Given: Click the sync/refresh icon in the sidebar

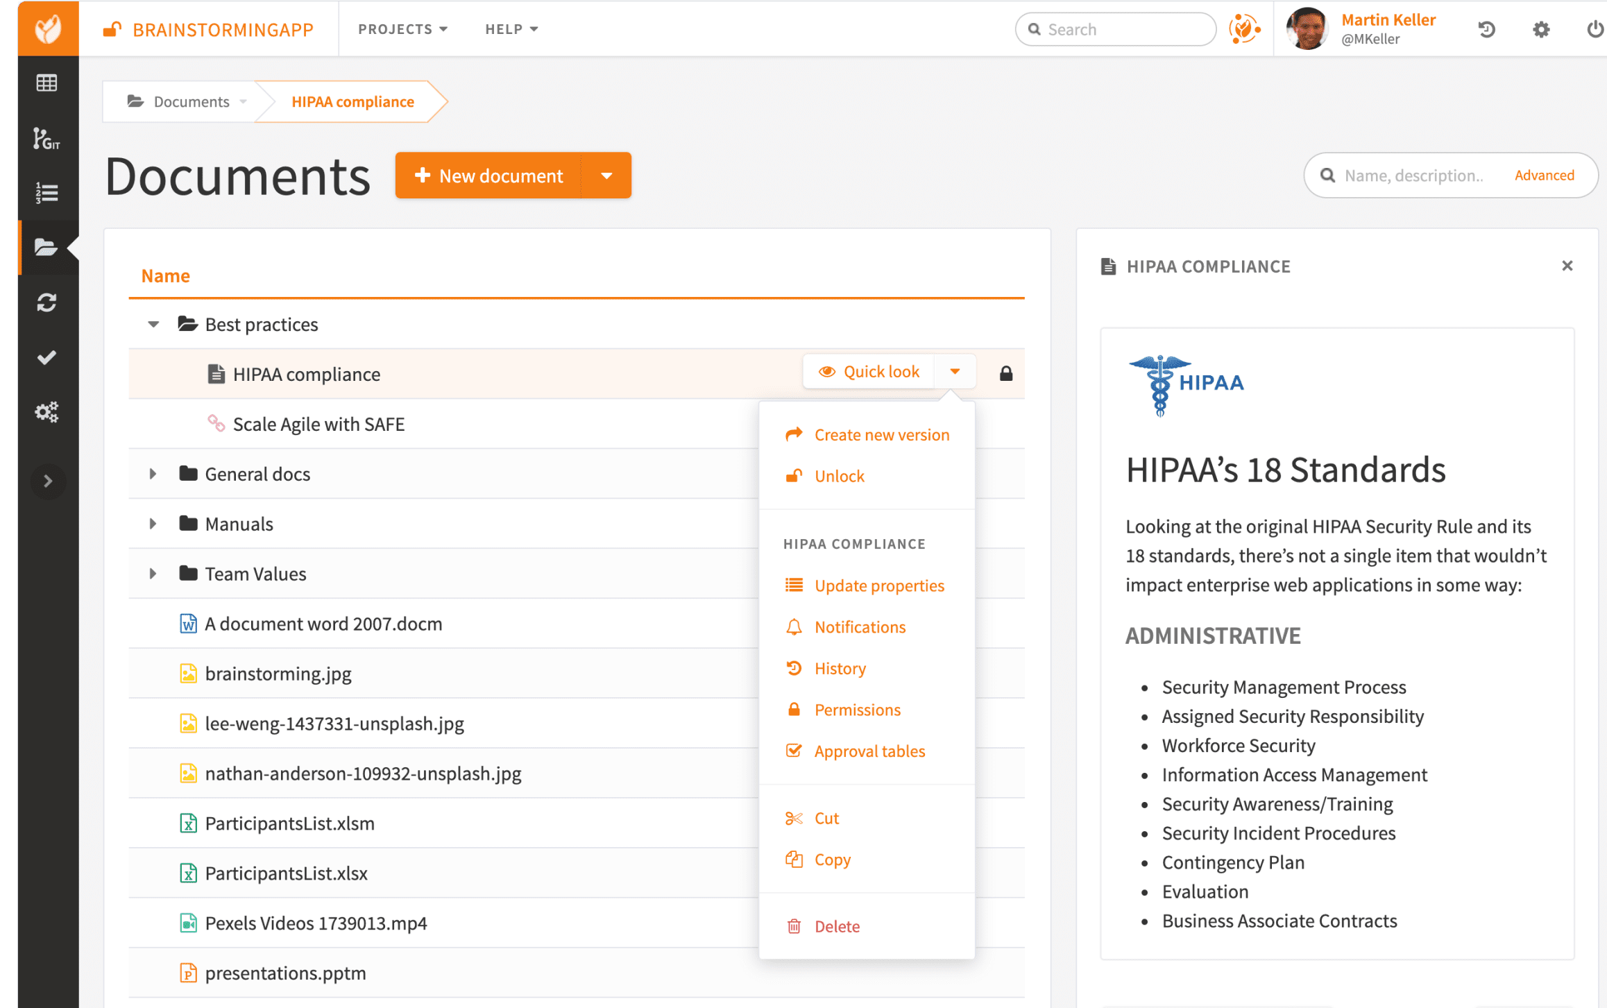Looking at the screenshot, I should [x=46, y=302].
